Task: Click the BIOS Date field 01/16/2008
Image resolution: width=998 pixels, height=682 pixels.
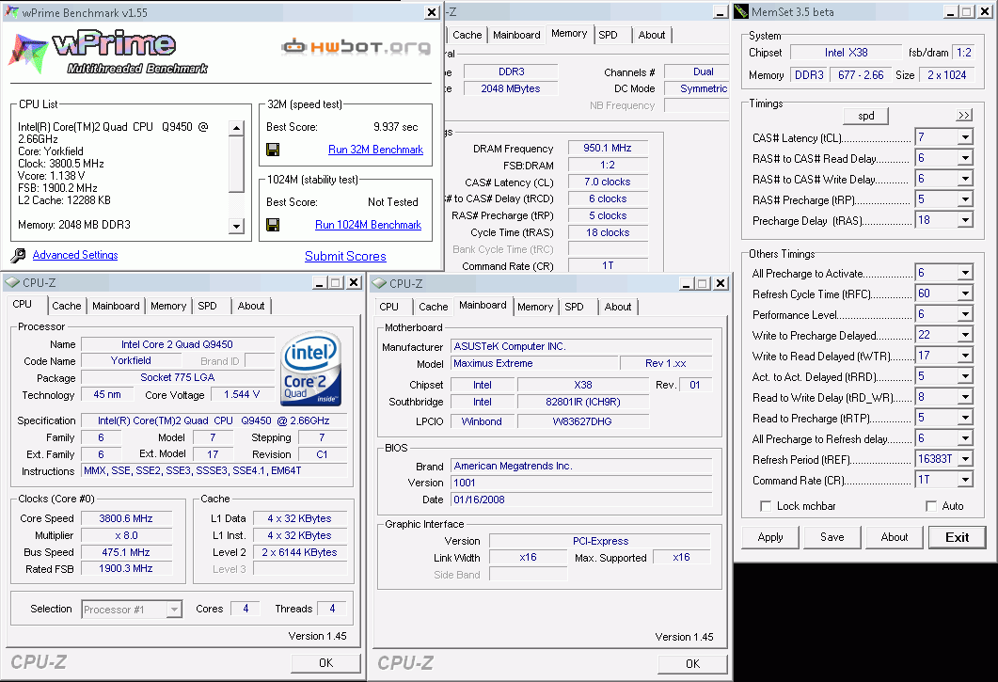Action: pyautogui.click(x=581, y=500)
